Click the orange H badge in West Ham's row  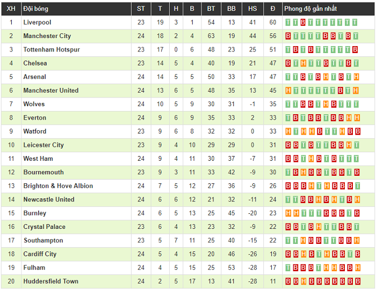pos(311,159)
